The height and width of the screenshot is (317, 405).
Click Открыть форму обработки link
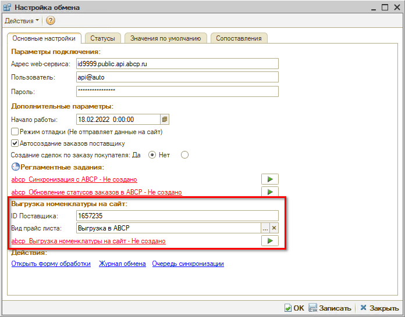coord(51,264)
